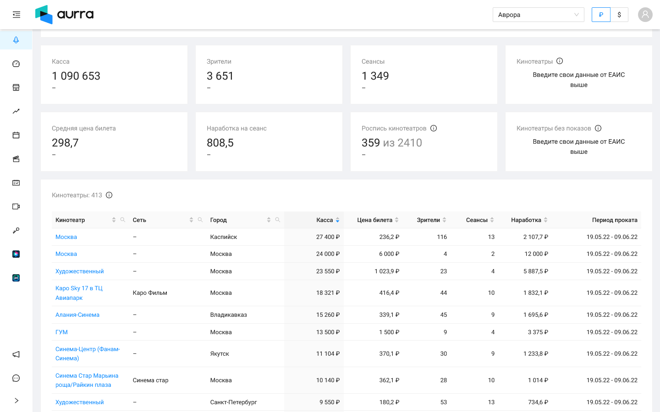Collapse the sidebar with the menu-fold icon

16,15
